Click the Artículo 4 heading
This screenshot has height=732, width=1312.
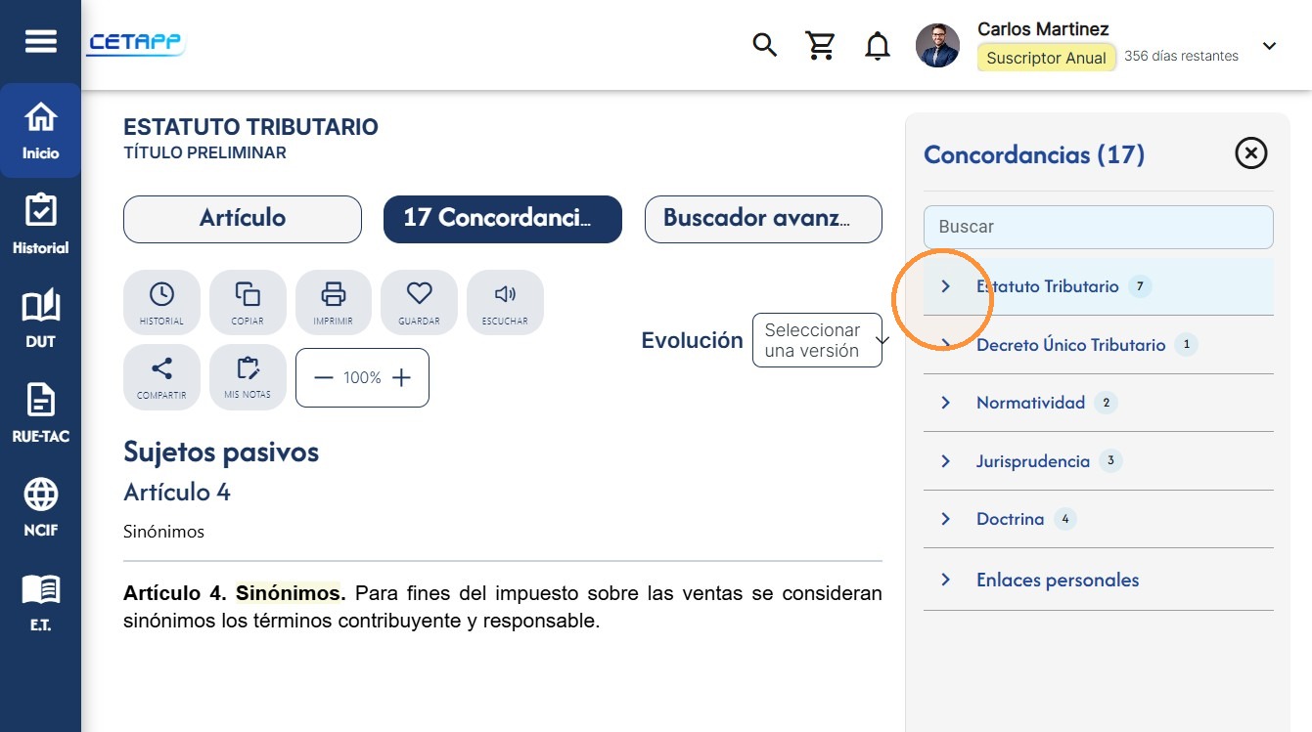point(177,492)
